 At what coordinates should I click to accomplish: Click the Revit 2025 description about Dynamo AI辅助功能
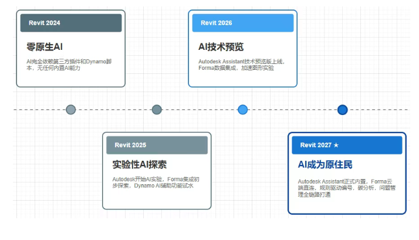coord(156,182)
